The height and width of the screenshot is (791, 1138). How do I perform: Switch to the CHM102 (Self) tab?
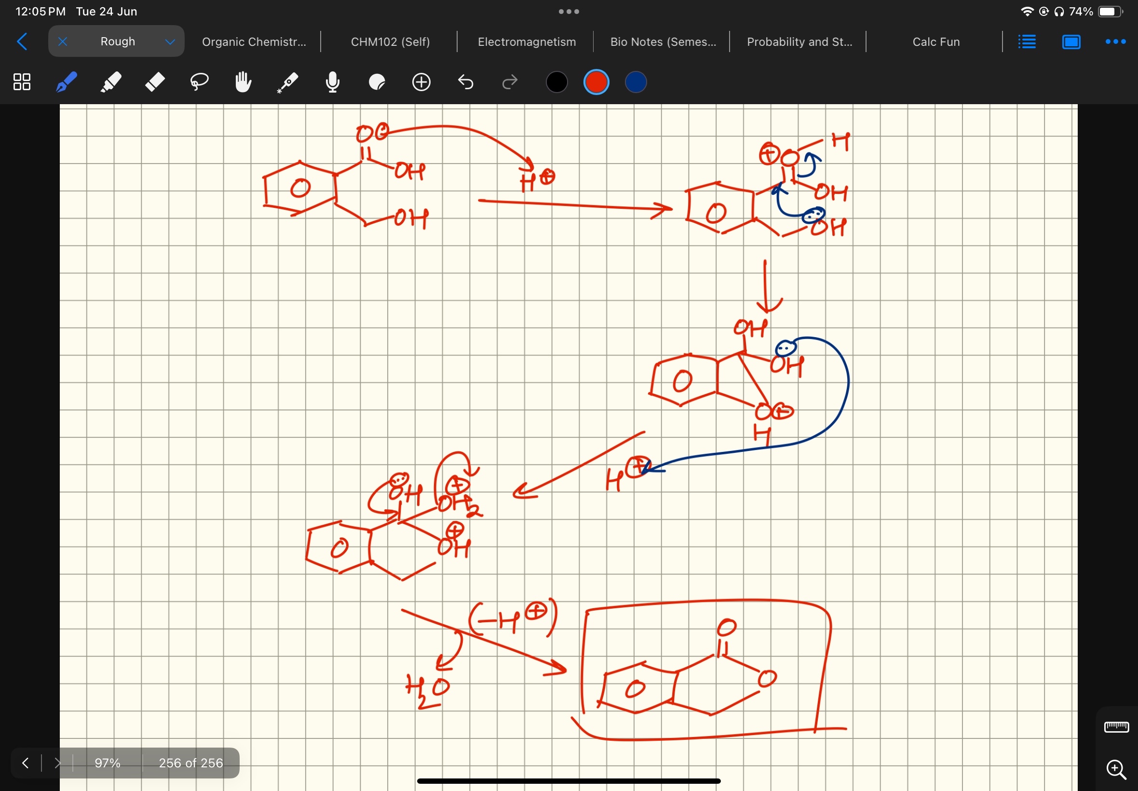(391, 41)
